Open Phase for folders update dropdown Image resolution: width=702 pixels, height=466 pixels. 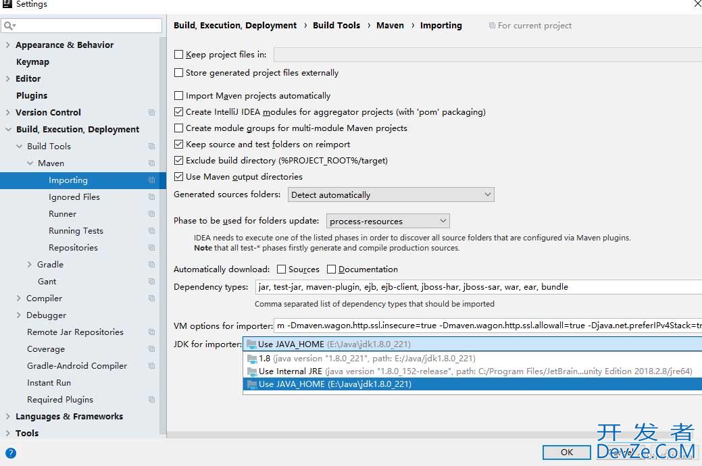point(388,222)
